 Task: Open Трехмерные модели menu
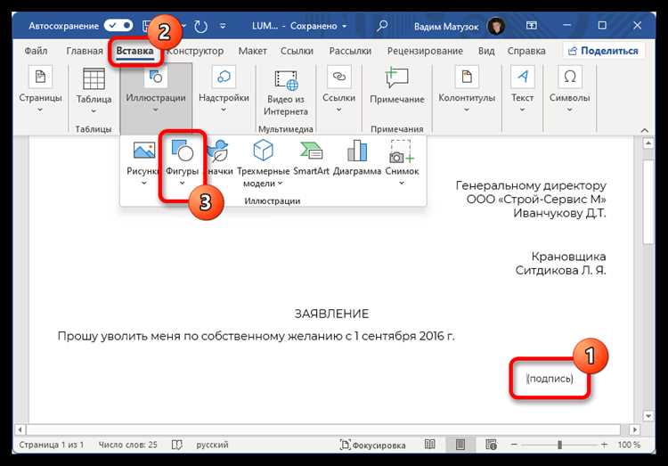pyautogui.click(x=264, y=164)
